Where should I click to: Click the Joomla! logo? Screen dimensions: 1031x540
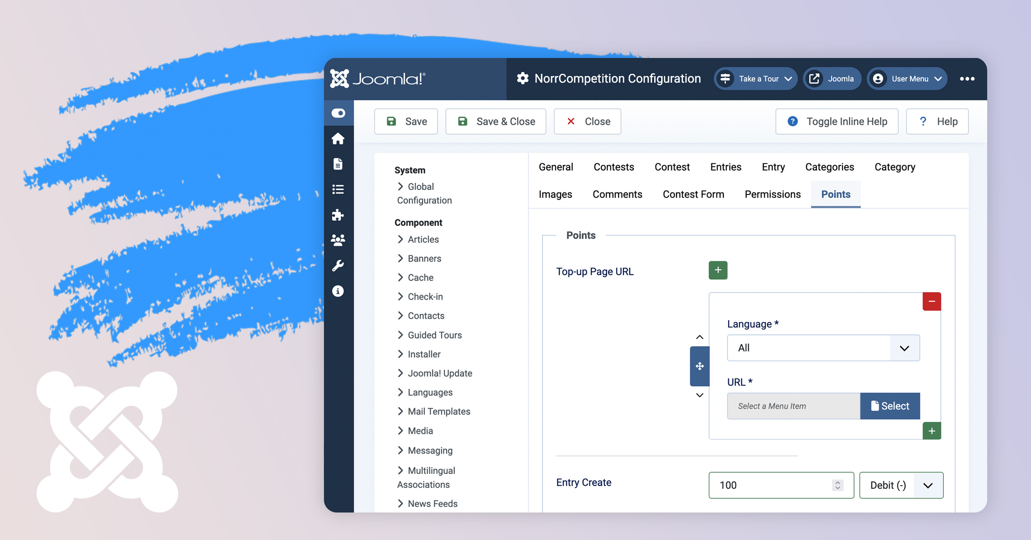pyautogui.click(x=378, y=79)
